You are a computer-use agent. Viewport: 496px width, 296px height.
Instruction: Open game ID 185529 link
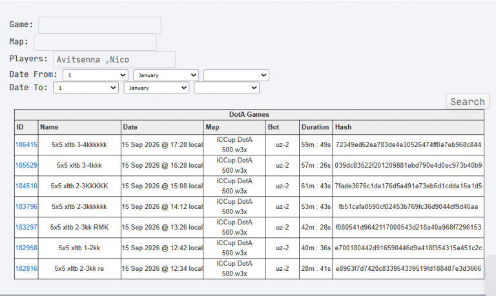[x=26, y=165]
